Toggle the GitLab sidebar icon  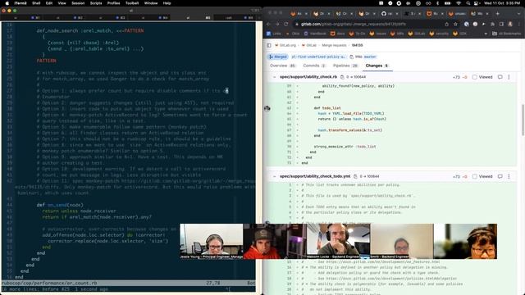pyautogui.click(x=269, y=45)
